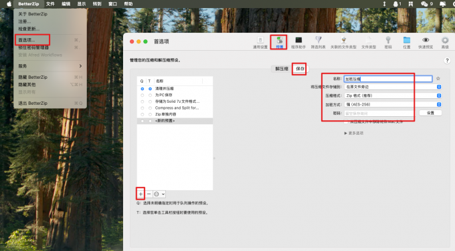
Task: Open the 压缩格式 Zip format dropdown
Action: pos(393,95)
